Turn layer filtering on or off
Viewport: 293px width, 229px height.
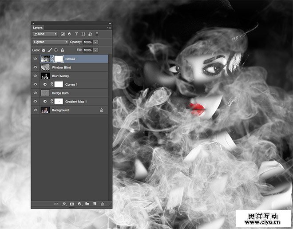[x=97, y=34]
